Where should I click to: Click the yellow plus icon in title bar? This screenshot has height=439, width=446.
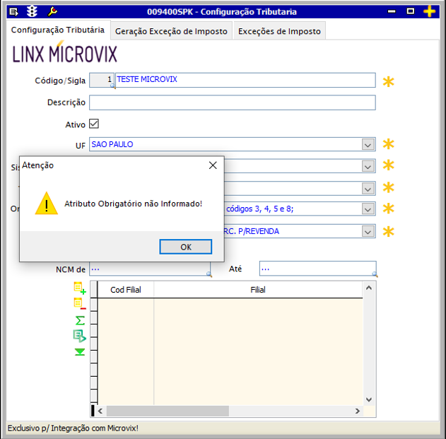tap(429, 11)
